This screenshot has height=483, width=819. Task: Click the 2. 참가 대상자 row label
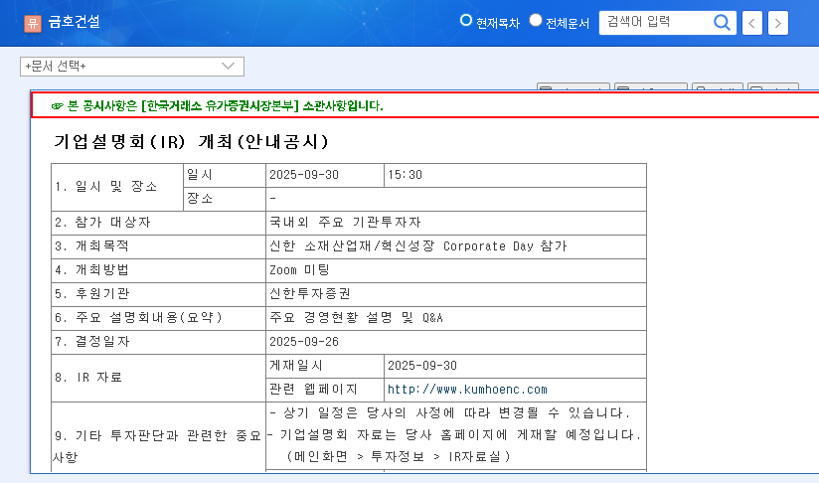(158, 223)
